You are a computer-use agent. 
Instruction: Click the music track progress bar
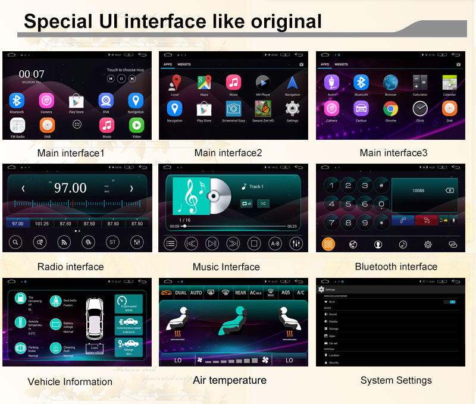pos(233,226)
